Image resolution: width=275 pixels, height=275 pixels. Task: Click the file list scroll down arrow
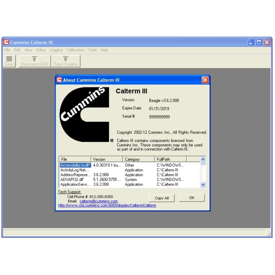[203, 185]
